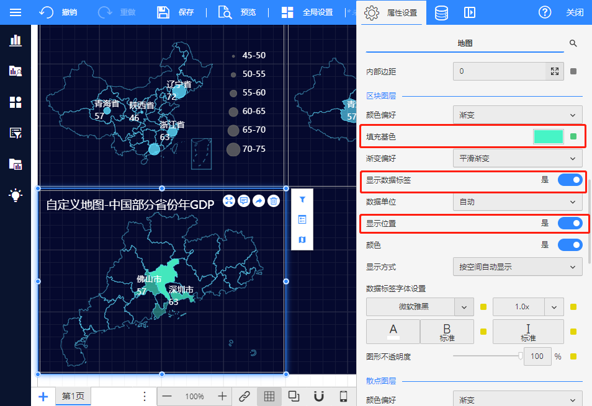
Task: Turn off 显示数据标签 switch
Action: click(x=570, y=180)
